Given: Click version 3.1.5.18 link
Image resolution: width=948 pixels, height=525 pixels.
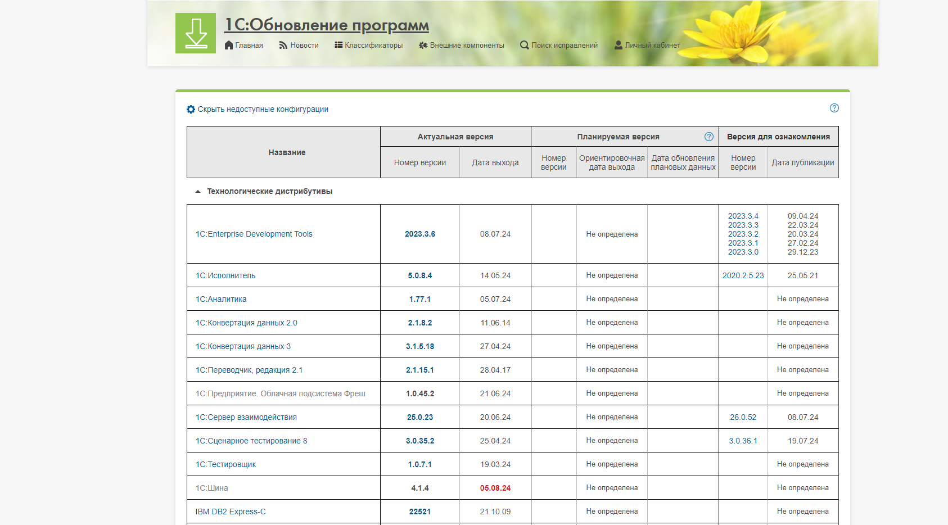Looking at the screenshot, I should pos(420,346).
